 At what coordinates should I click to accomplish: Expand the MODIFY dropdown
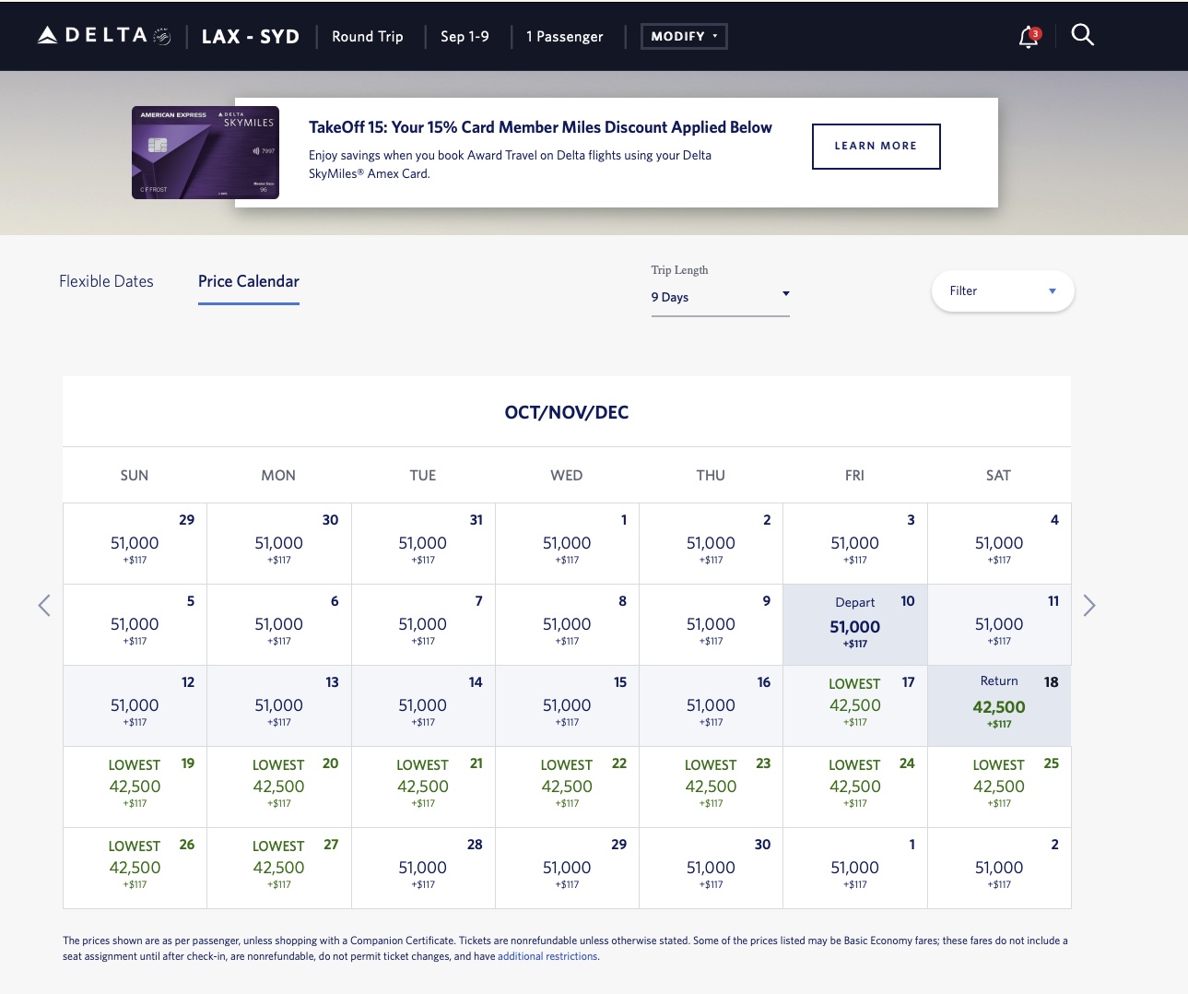[x=684, y=36]
